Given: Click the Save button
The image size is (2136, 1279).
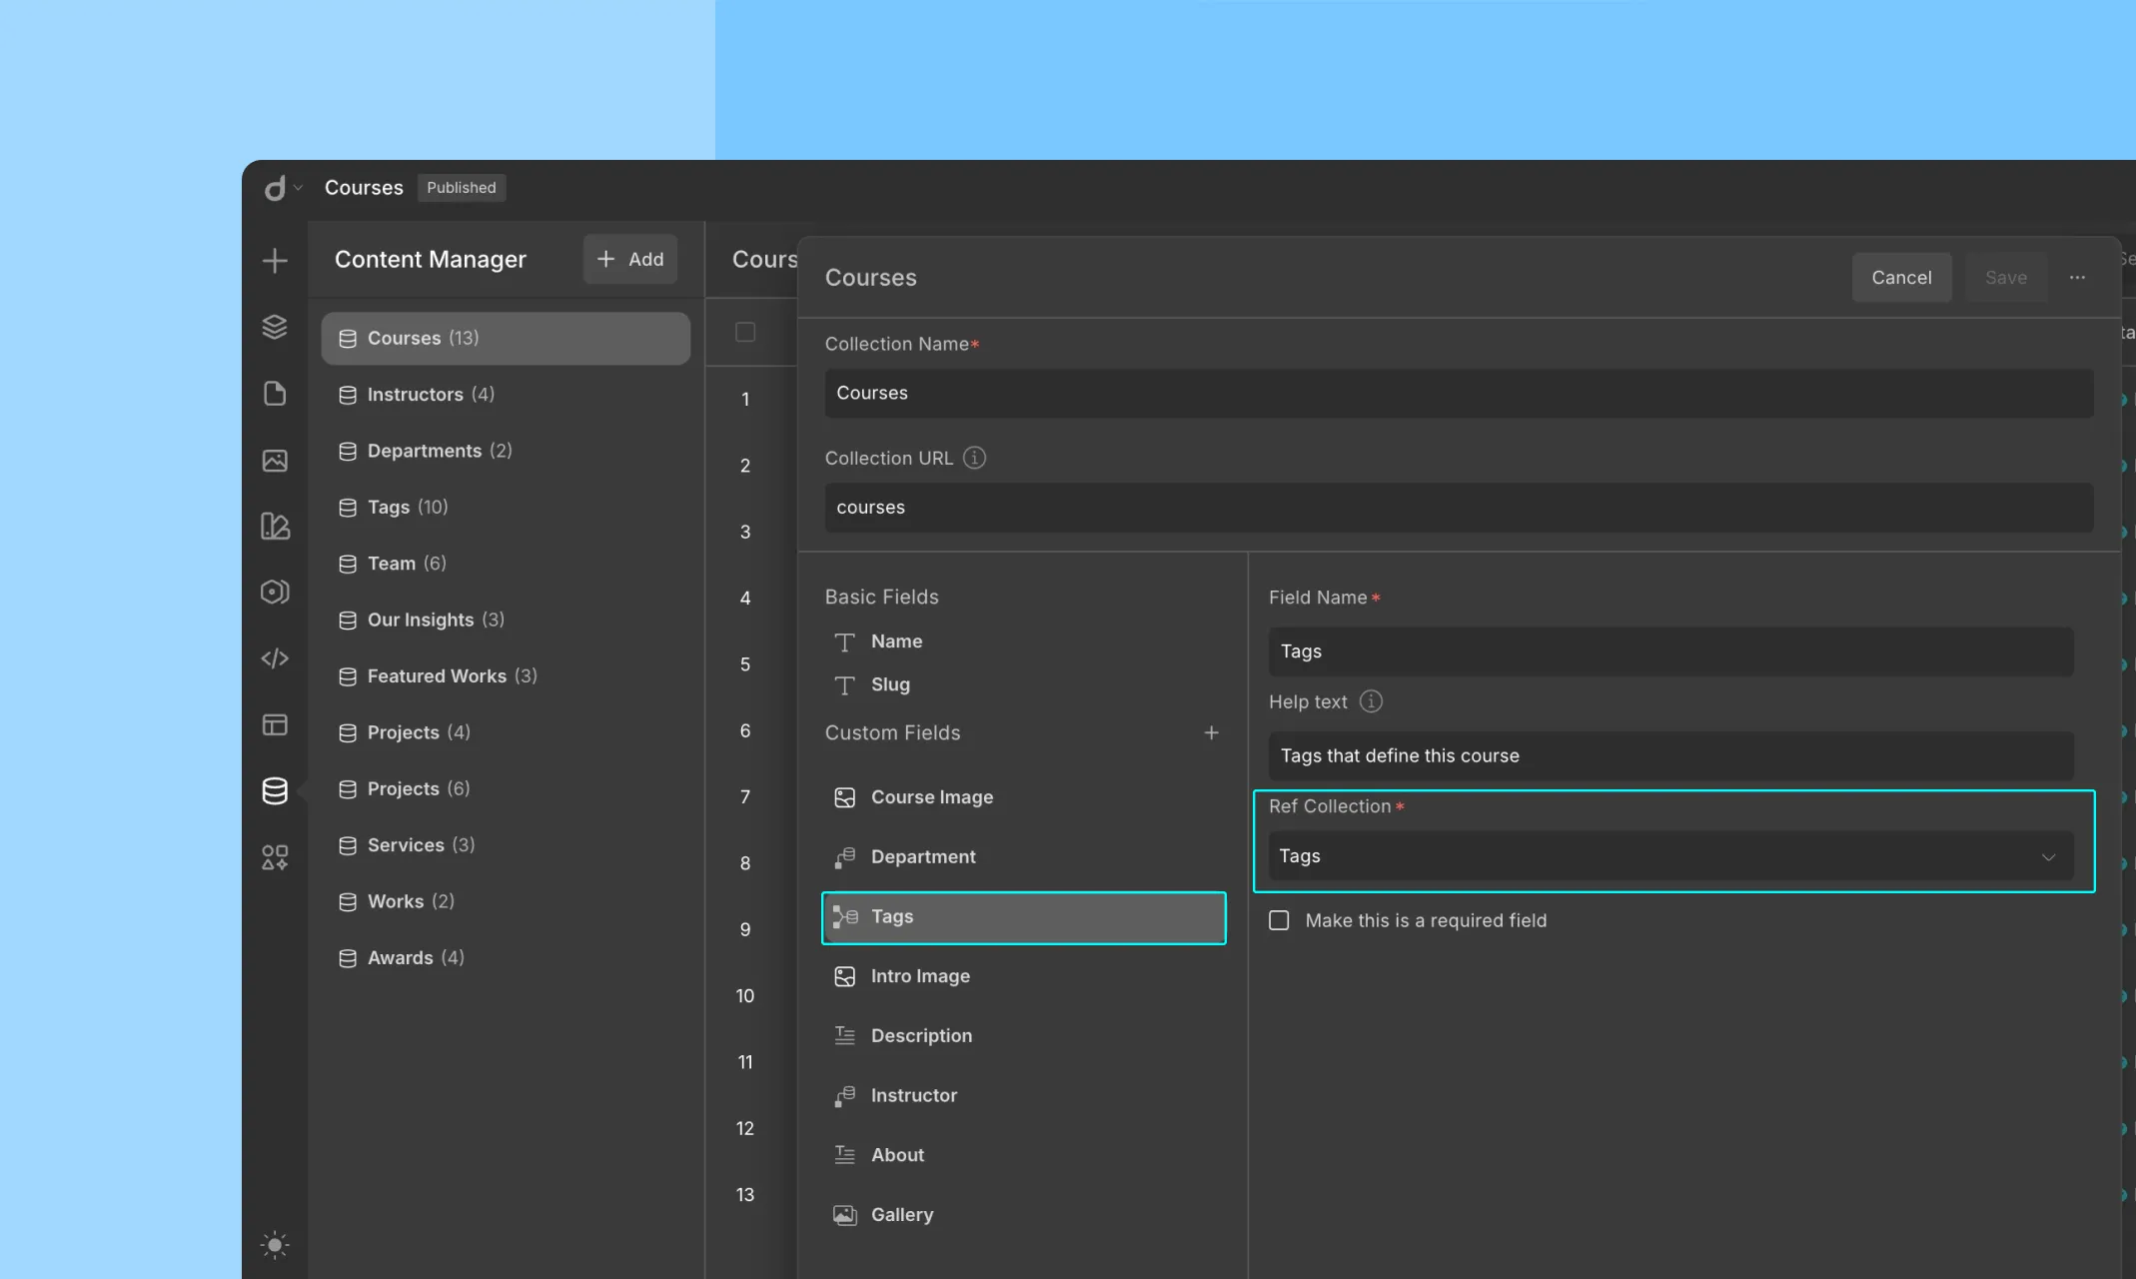Looking at the screenshot, I should pos(2006,278).
